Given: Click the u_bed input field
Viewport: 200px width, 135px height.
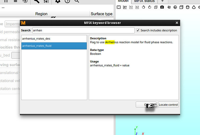Looking at the screenshot, I should coord(16,55).
